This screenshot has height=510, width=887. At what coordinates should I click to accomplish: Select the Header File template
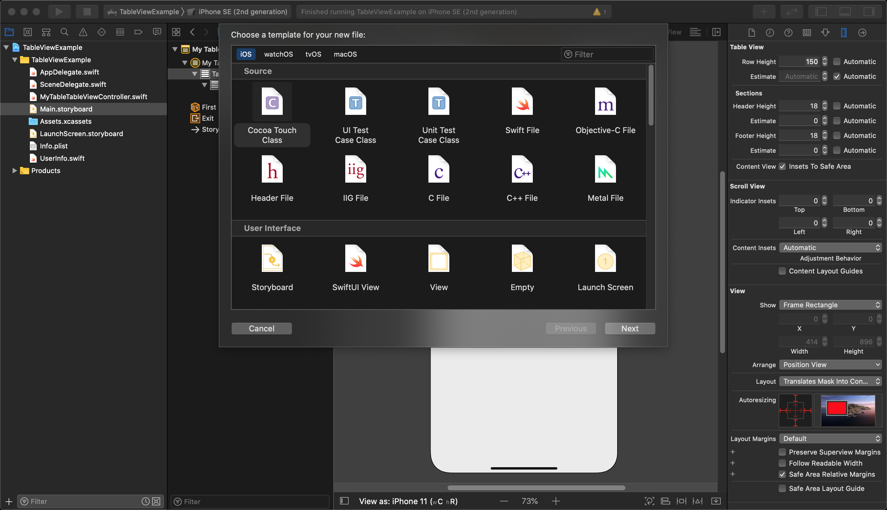point(272,179)
